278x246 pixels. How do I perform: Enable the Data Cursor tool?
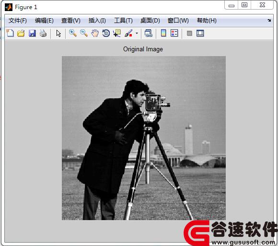tap(117, 33)
